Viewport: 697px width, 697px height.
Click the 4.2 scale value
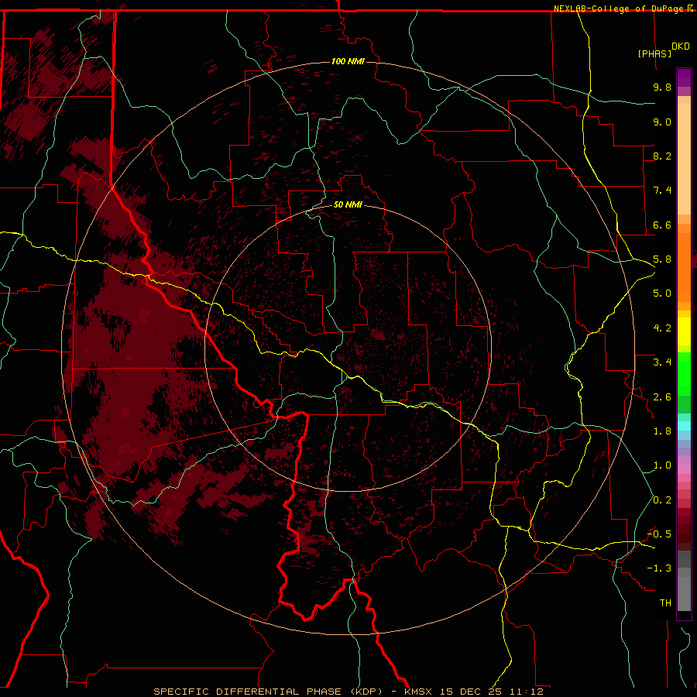[662, 328]
